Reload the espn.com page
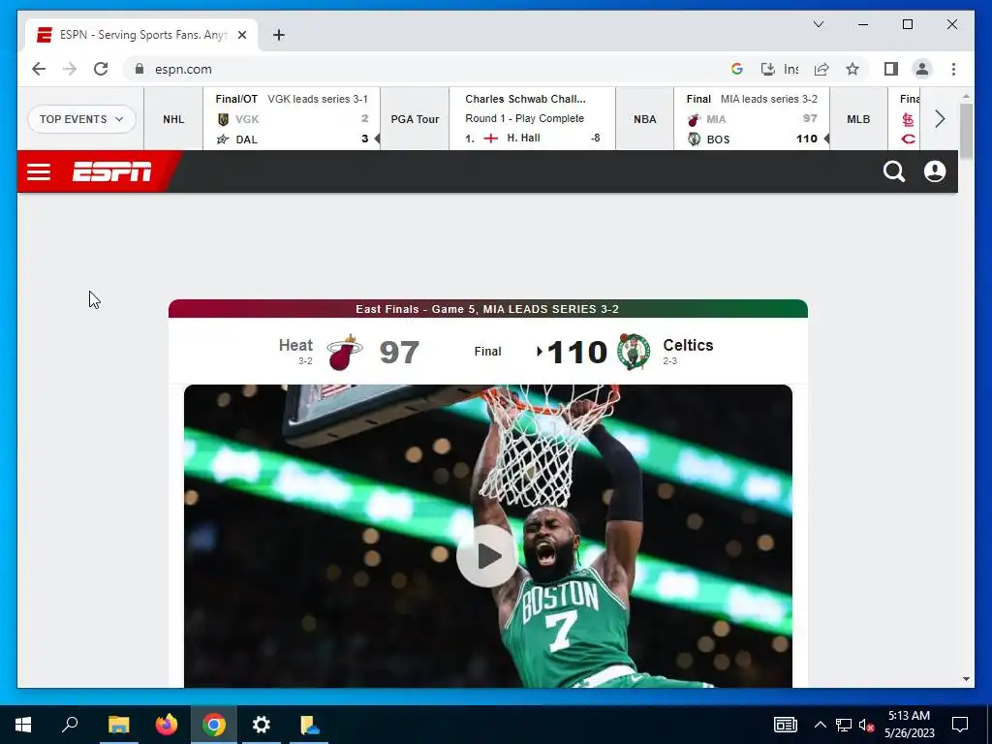992x744 pixels. 101,69
